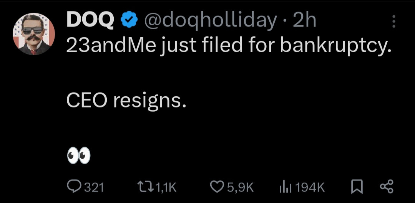415x203 pixels.
Task: Click the eyes emoji in the tweet
Action: pyautogui.click(x=79, y=156)
